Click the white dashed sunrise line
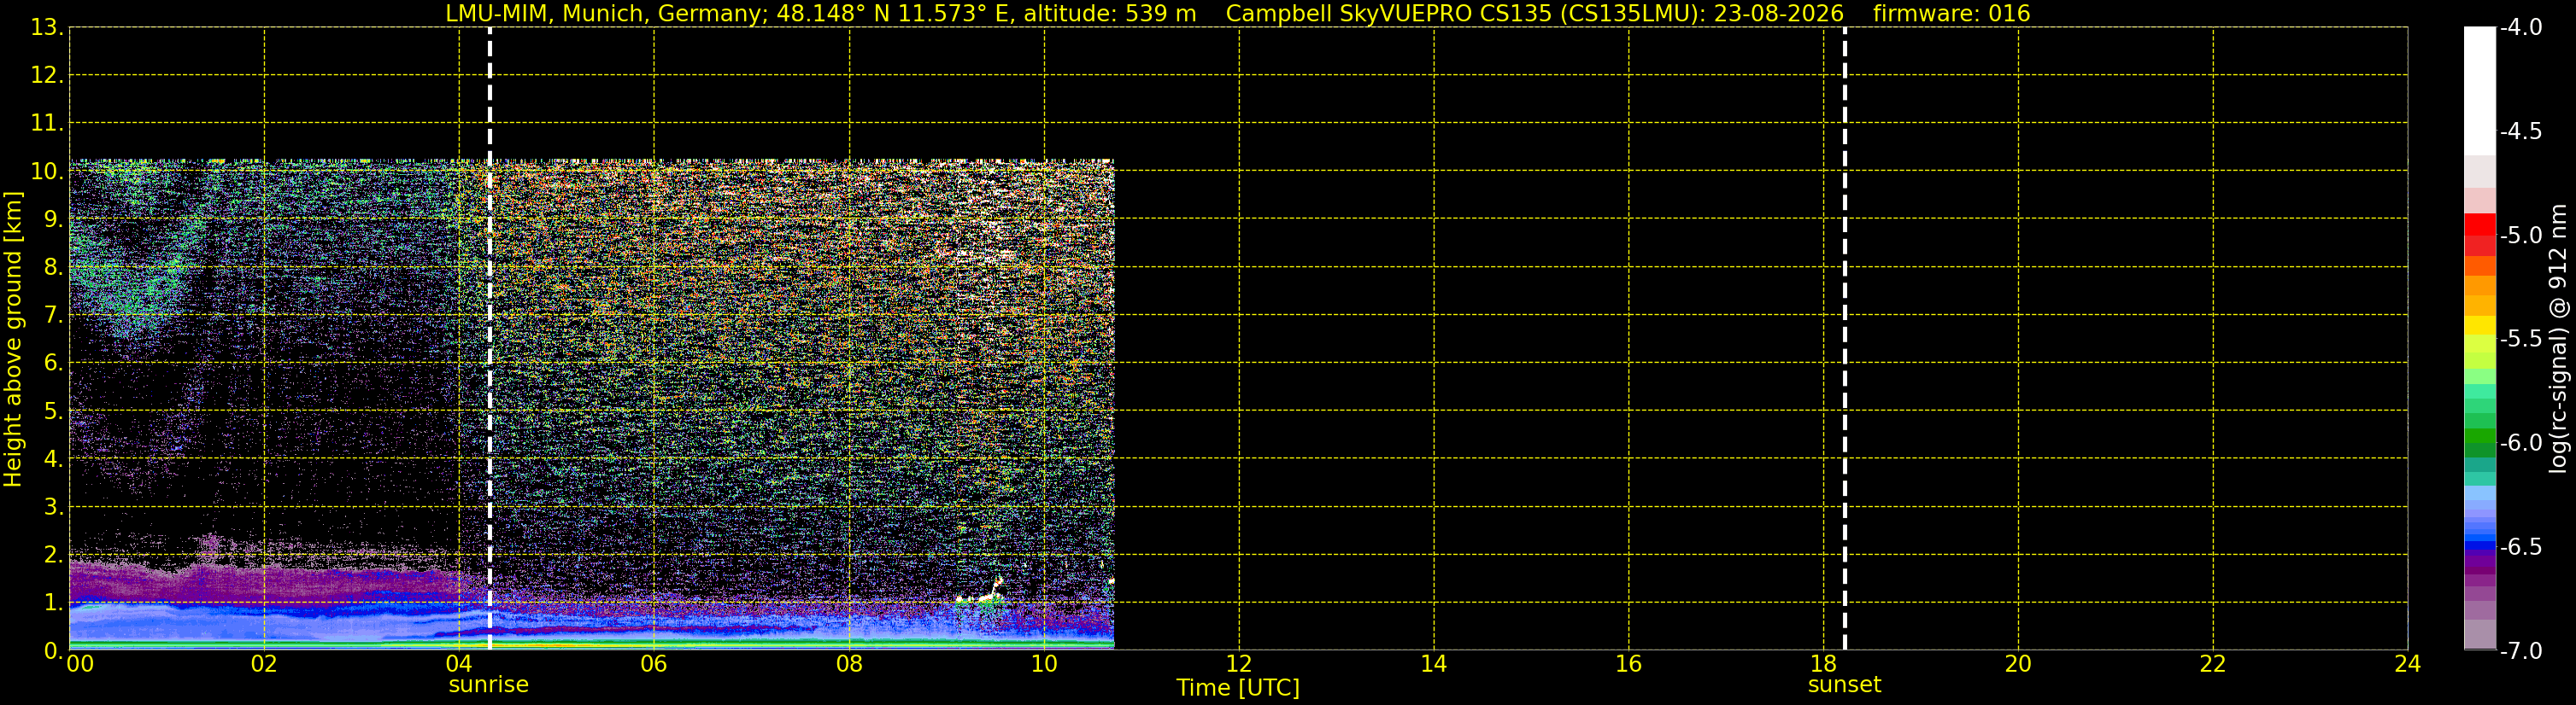The width and height of the screenshot is (2576, 705). point(490,339)
